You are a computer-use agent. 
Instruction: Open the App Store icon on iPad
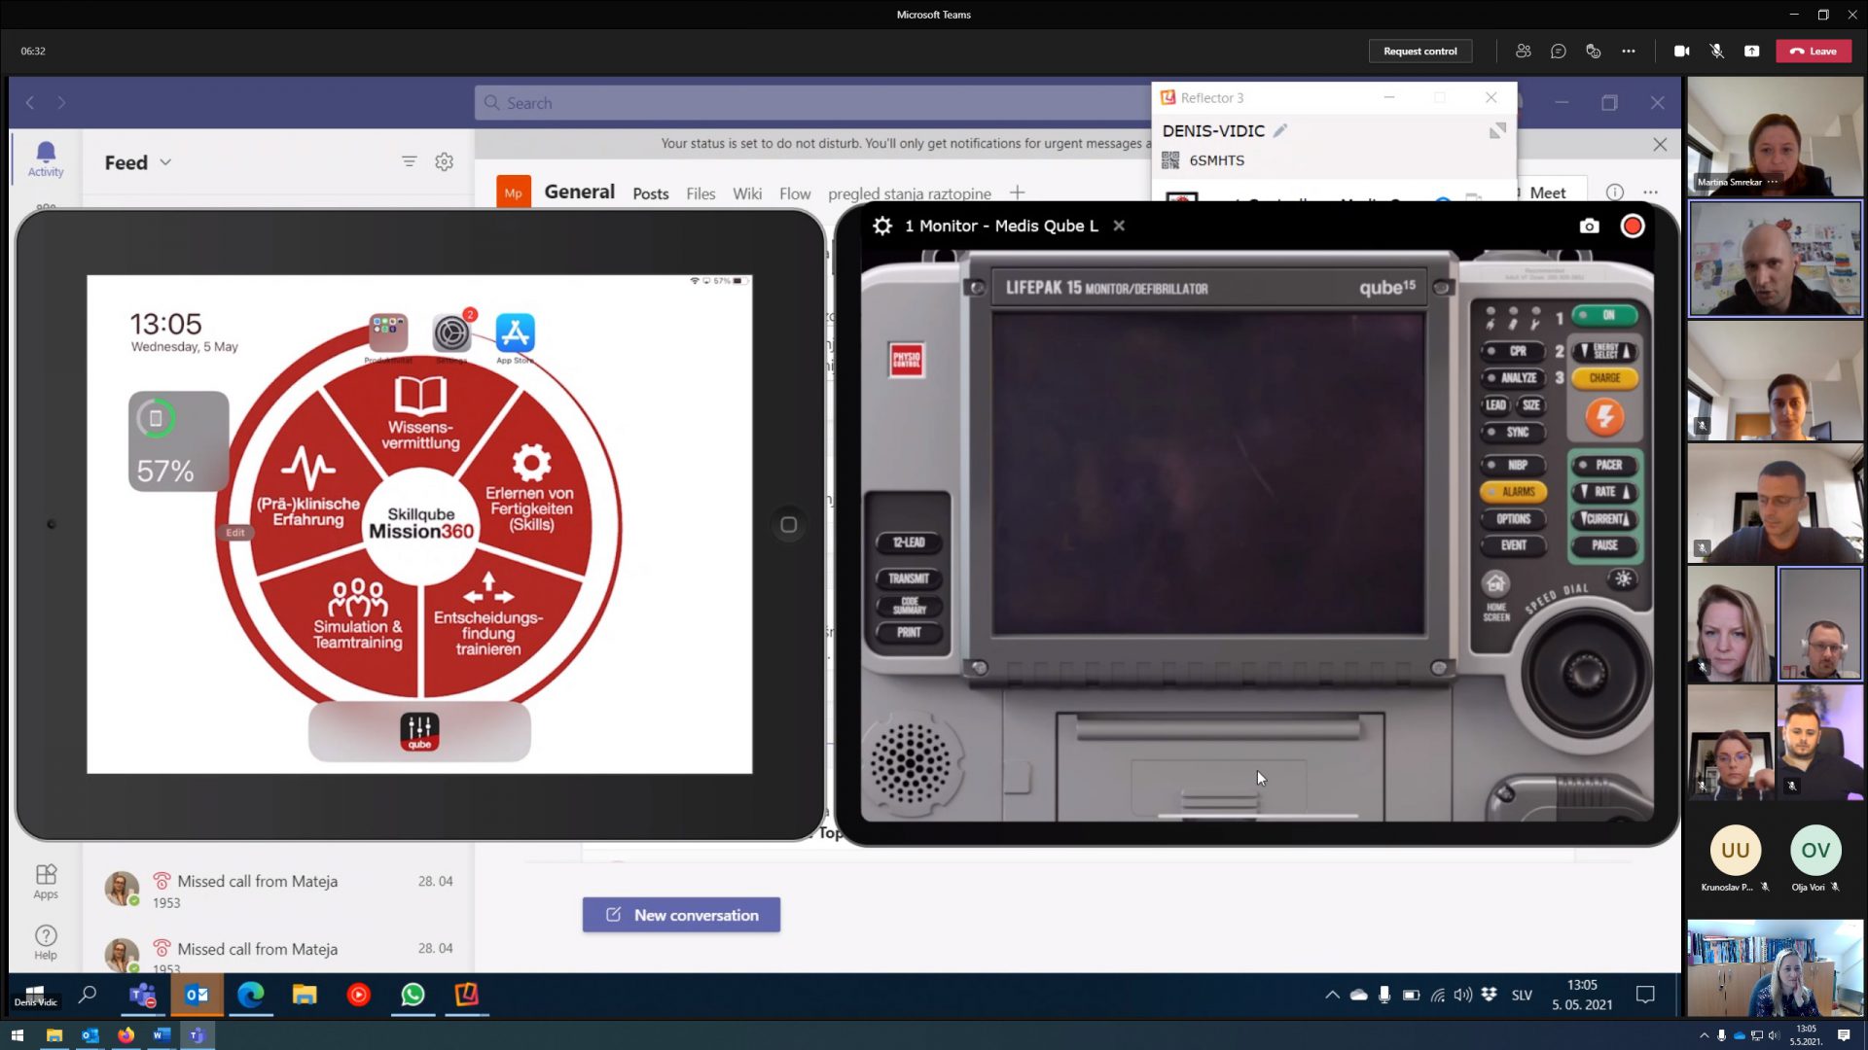[x=515, y=333]
